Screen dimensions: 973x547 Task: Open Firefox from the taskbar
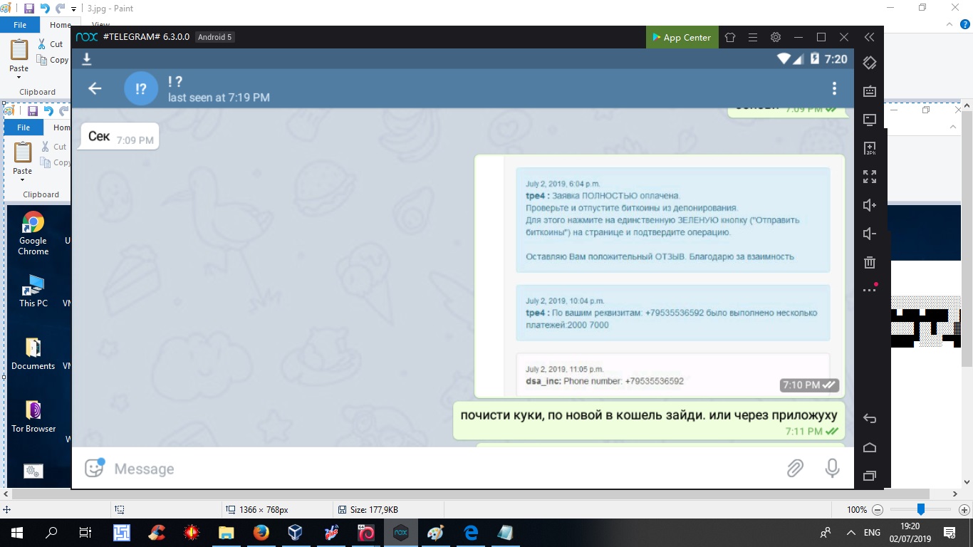pos(261,532)
